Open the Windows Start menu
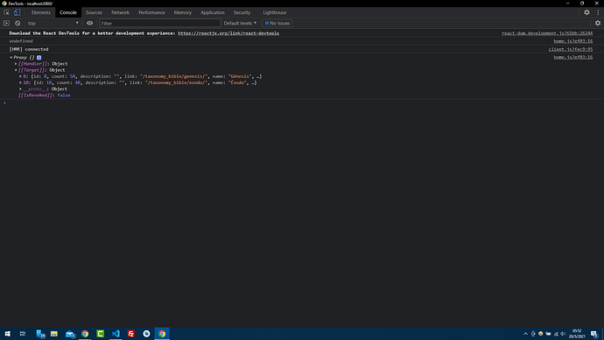The width and height of the screenshot is (604, 340). (7, 334)
